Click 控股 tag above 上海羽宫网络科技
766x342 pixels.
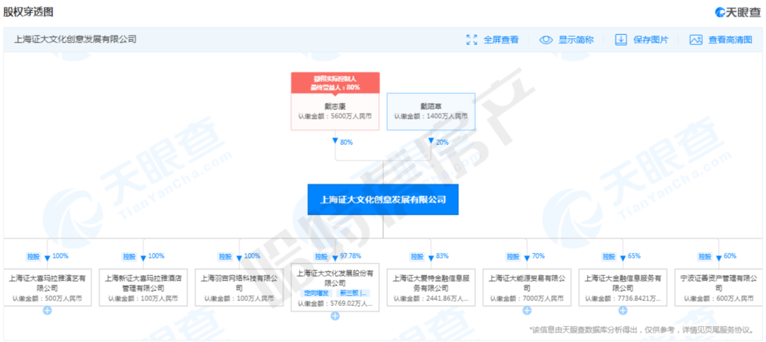pos(225,256)
